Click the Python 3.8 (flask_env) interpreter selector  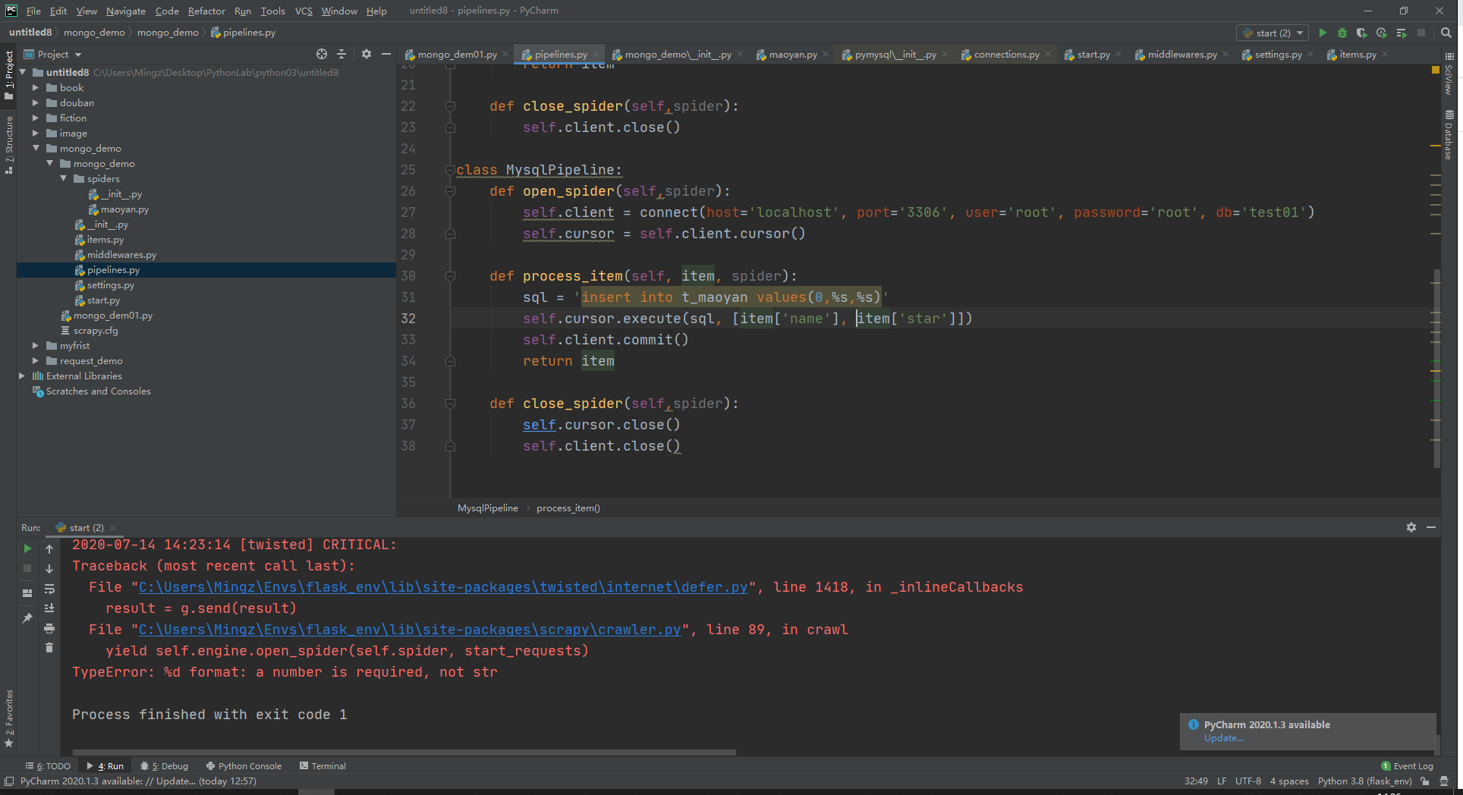(x=1364, y=781)
